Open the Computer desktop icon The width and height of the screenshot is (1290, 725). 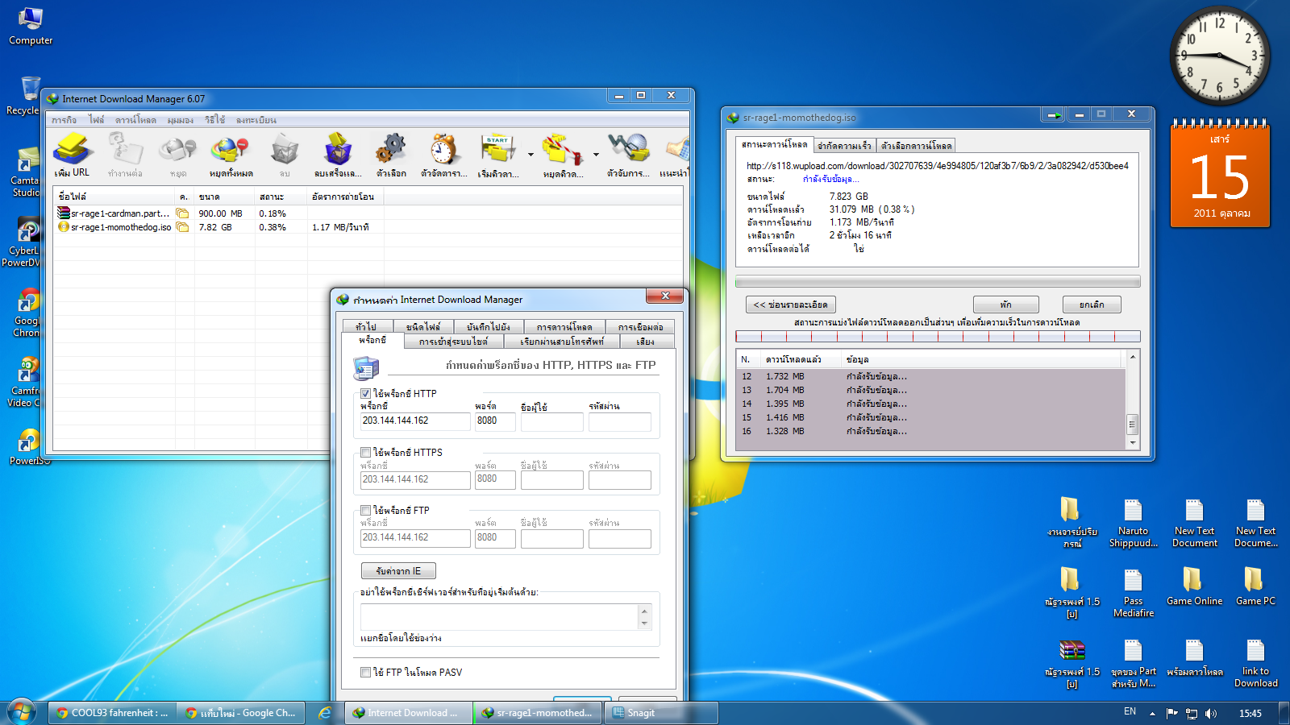[31, 26]
